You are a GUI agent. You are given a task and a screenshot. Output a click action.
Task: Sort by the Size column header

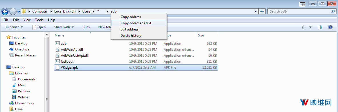(x=201, y=35)
